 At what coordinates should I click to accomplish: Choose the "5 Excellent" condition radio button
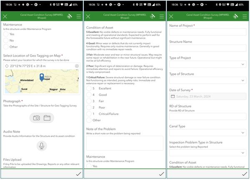click(89, 89)
